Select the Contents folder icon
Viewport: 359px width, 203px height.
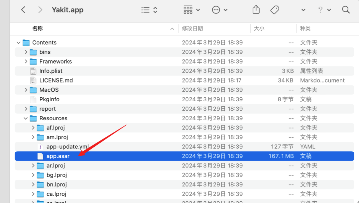point(26,43)
